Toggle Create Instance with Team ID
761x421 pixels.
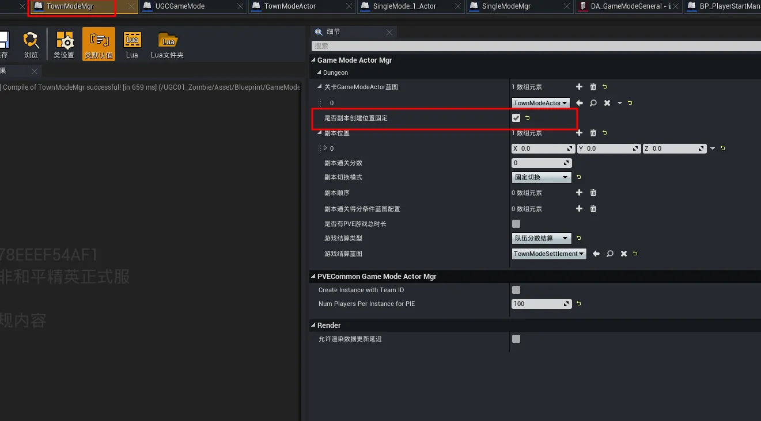click(x=516, y=290)
